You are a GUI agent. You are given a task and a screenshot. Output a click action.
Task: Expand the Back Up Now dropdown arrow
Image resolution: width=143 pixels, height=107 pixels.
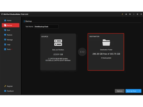(140, 91)
